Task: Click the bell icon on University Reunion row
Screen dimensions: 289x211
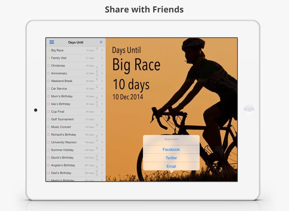Action: pyautogui.click(x=97, y=141)
